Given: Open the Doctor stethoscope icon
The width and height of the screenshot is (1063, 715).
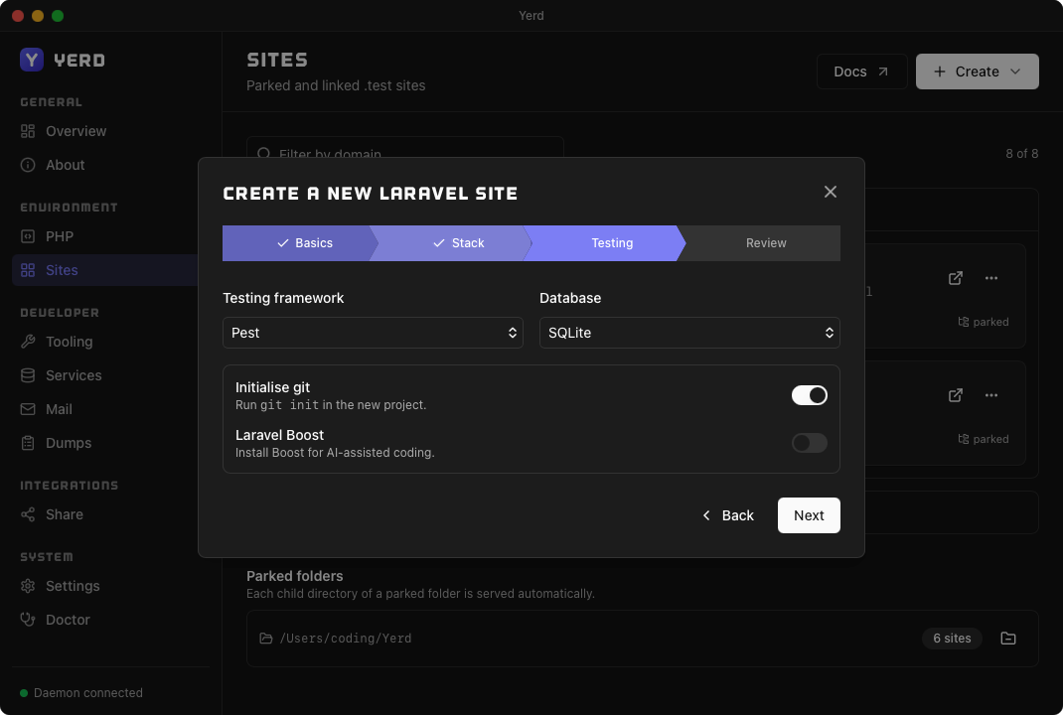Looking at the screenshot, I should [x=28, y=620].
